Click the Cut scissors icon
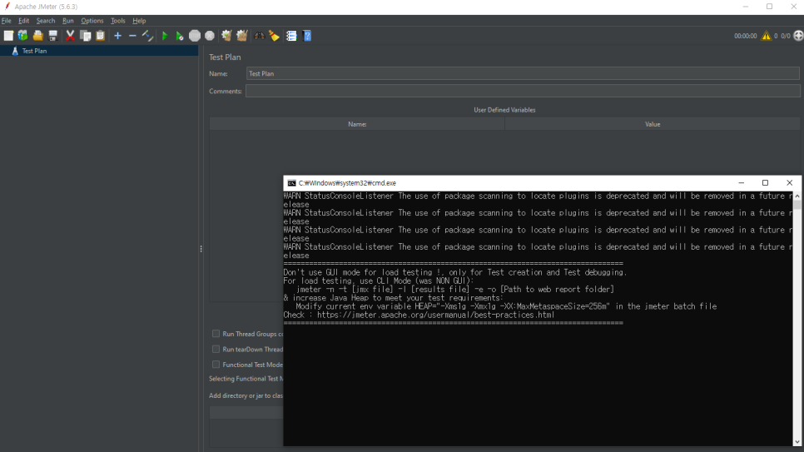This screenshot has height=452, width=804. tap(70, 36)
